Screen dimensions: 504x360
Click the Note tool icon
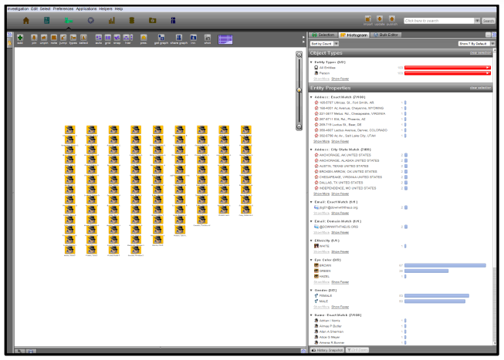54,38
